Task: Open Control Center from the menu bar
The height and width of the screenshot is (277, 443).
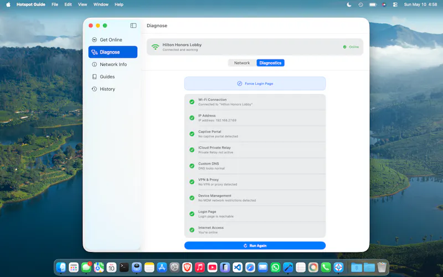Action: coord(395,4)
